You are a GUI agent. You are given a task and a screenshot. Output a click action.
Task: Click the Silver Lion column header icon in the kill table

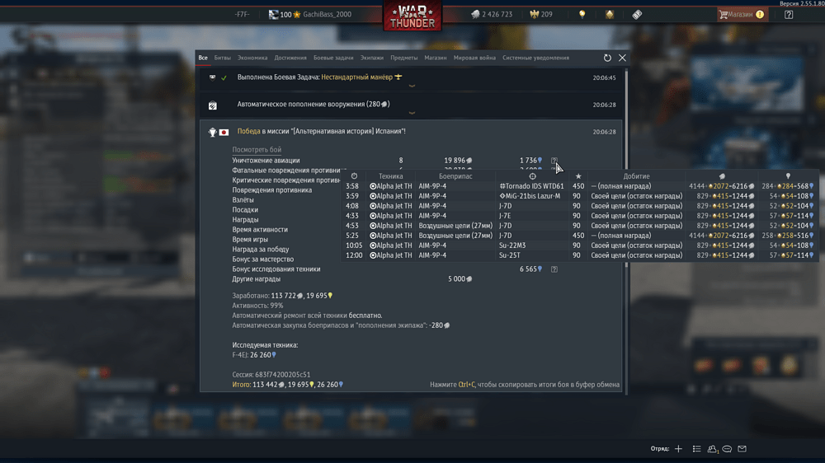(722, 176)
